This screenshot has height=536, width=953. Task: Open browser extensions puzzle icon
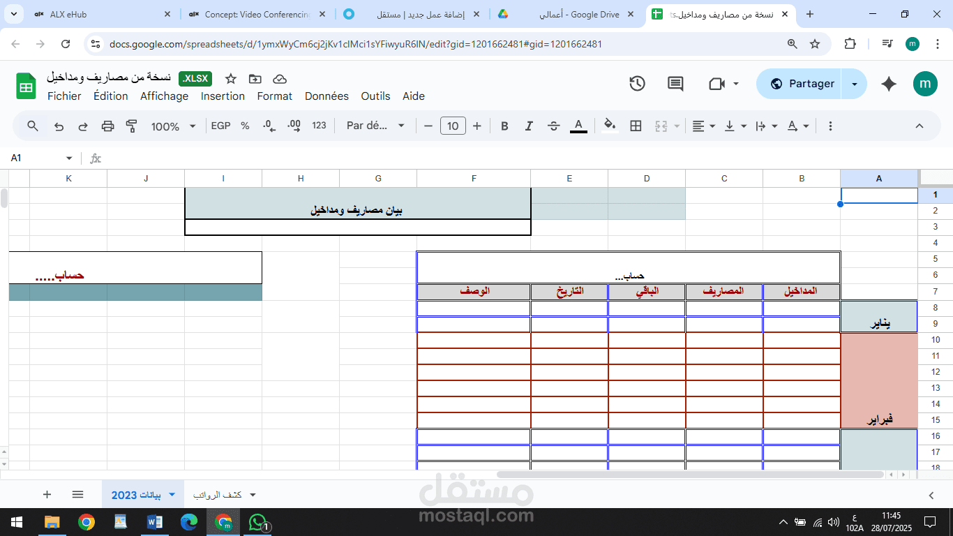click(850, 44)
